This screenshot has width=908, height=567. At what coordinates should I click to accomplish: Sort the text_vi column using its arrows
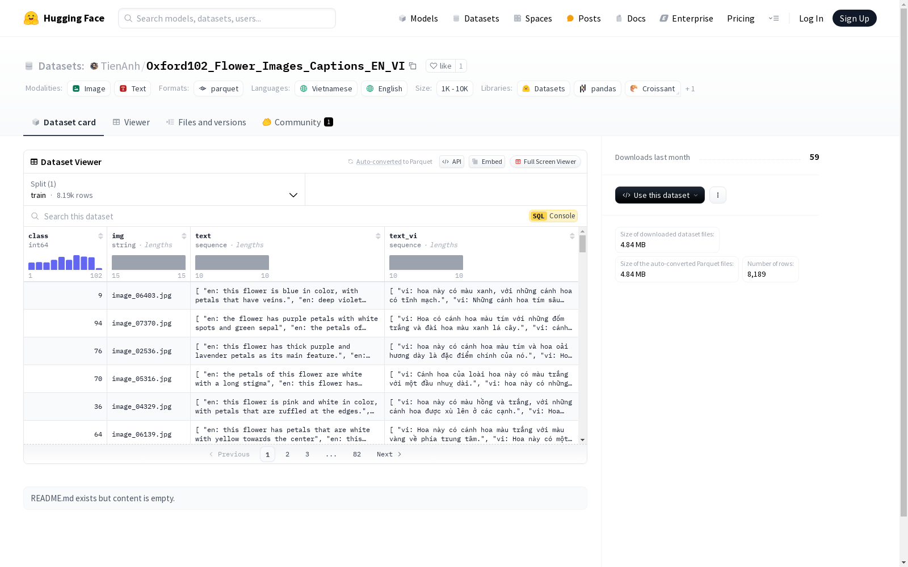pyautogui.click(x=572, y=236)
